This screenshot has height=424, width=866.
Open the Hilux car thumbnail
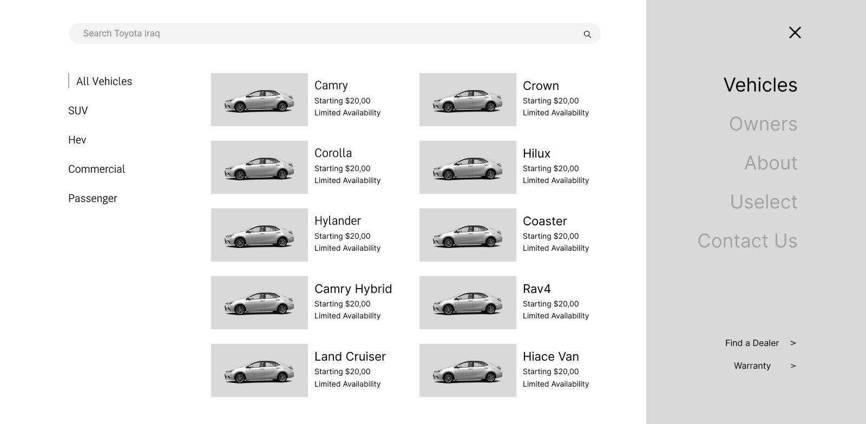pyautogui.click(x=468, y=167)
